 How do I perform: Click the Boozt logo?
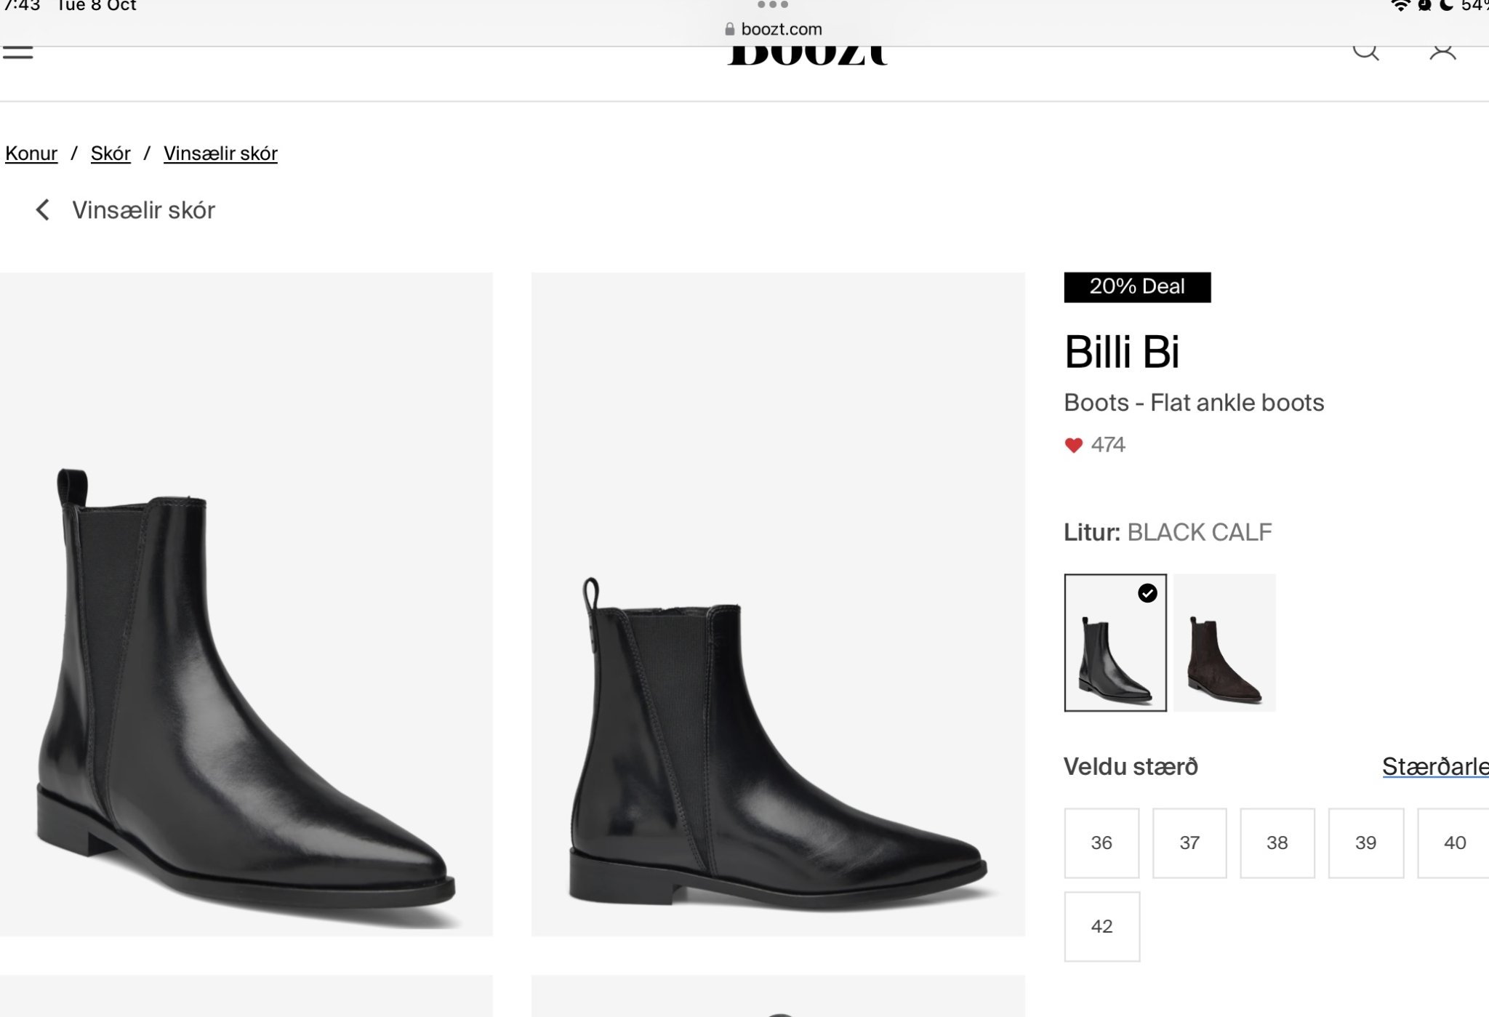tap(807, 55)
